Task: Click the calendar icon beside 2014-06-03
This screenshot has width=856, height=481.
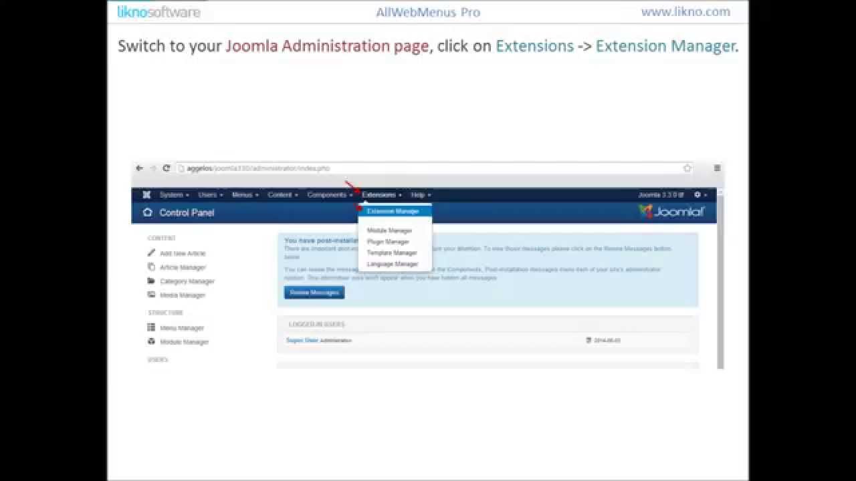Action: (x=588, y=341)
